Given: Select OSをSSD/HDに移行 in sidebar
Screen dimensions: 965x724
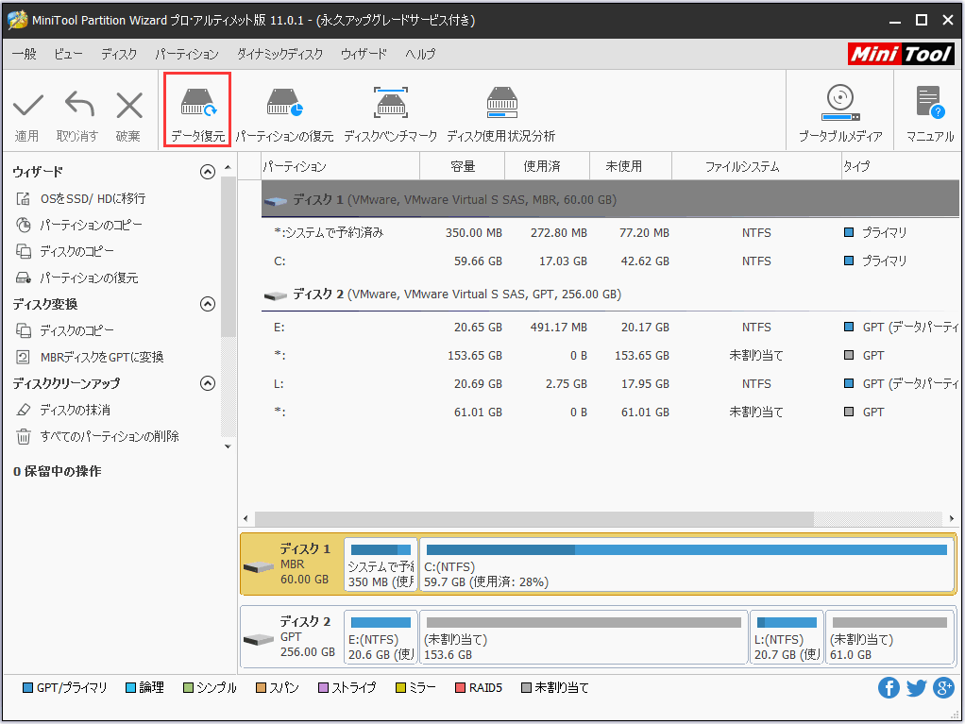Looking at the screenshot, I should [x=93, y=199].
